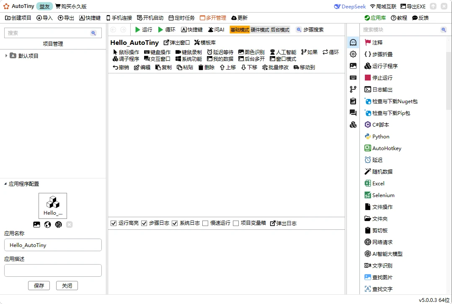Collapse the 应用程序配置 section
The height and width of the screenshot is (304, 452).
pos(5,184)
